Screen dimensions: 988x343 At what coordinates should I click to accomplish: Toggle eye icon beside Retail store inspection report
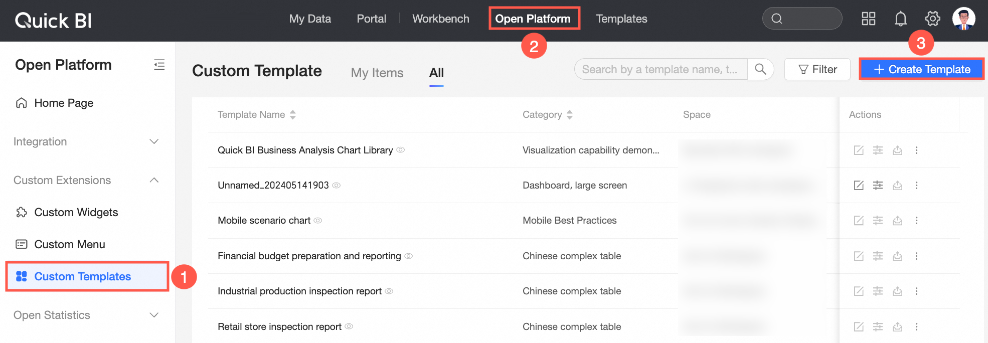(349, 326)
